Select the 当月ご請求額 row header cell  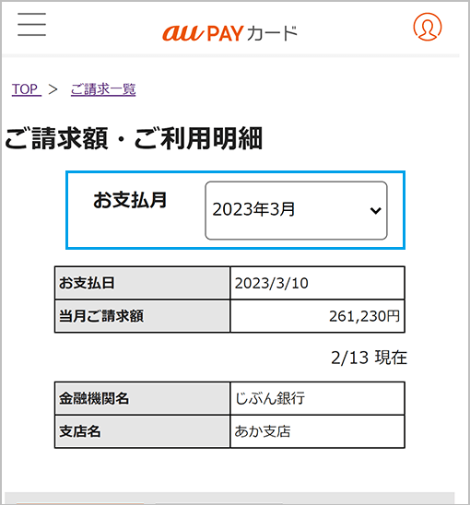click(x=143, y=316)
